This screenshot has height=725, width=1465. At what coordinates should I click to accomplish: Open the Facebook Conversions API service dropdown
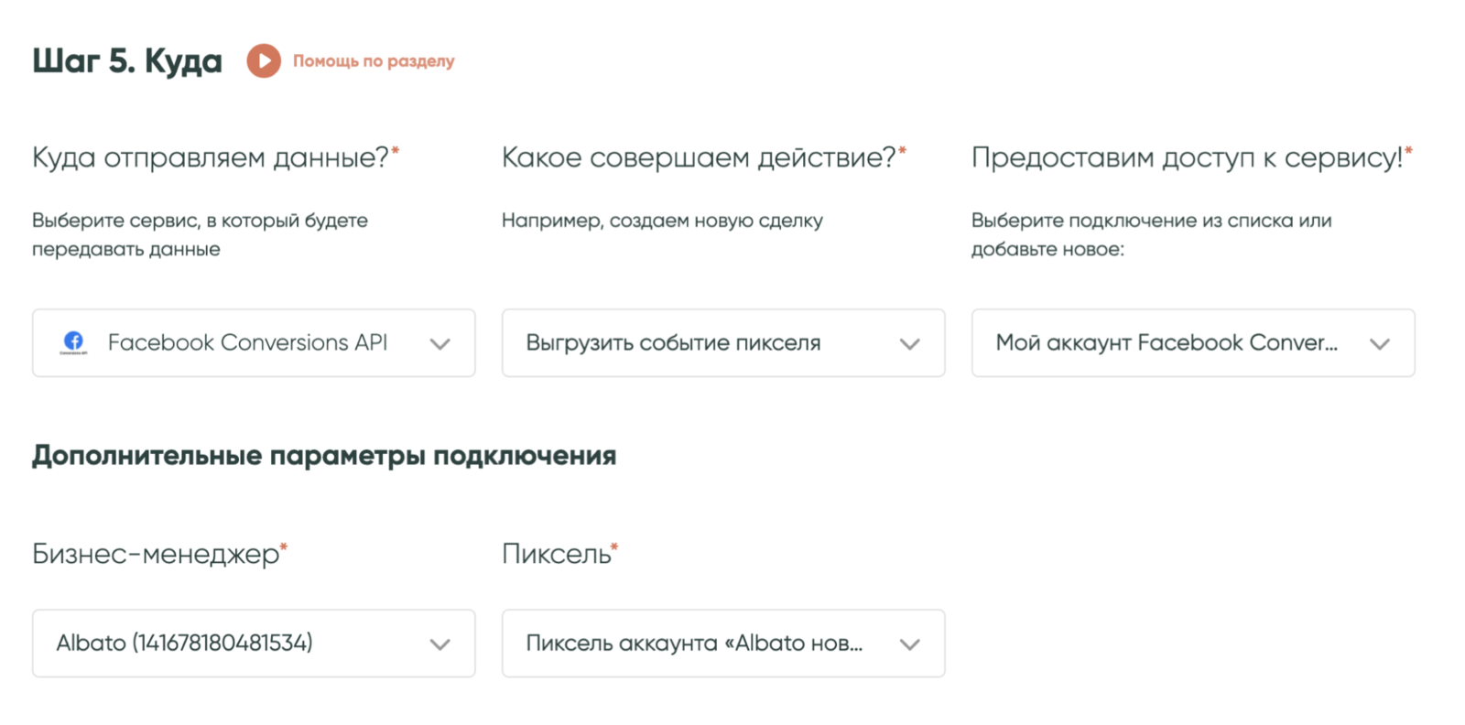pos(247,342)
